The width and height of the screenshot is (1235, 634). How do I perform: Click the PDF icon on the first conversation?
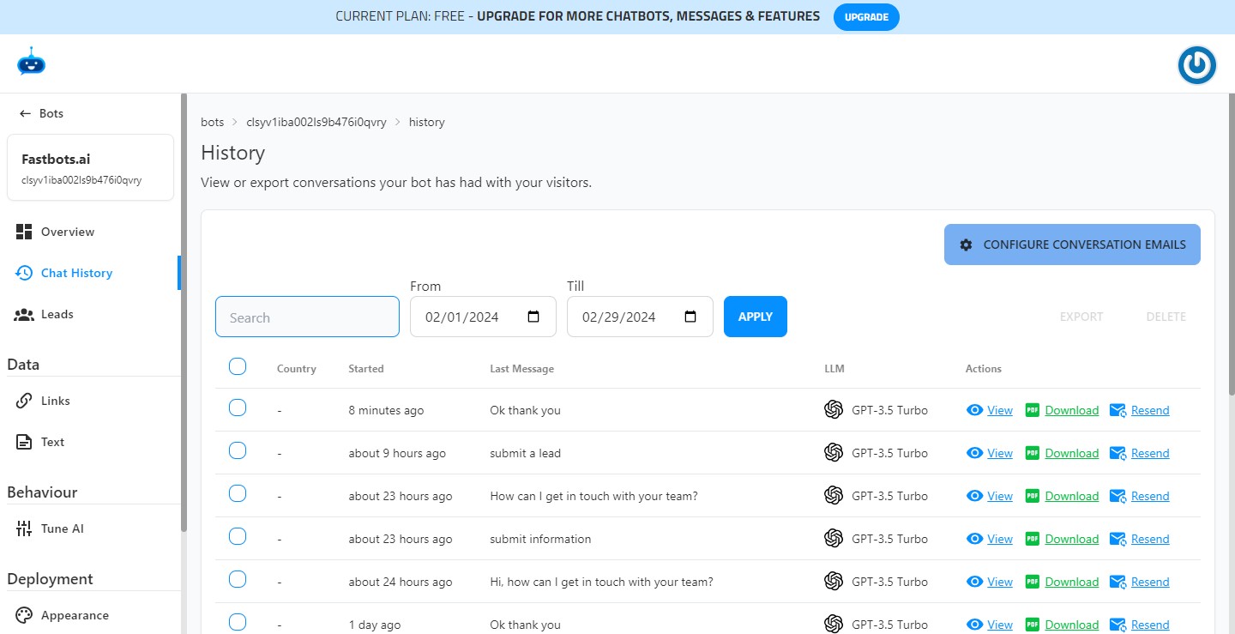[x=1032, y=410]
